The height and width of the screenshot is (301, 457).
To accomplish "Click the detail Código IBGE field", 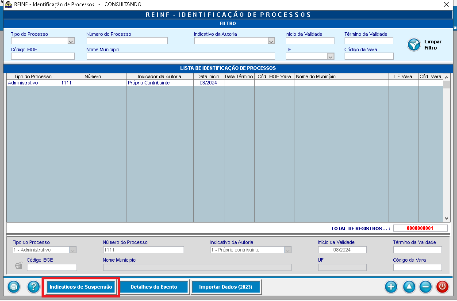I will 52,267.
